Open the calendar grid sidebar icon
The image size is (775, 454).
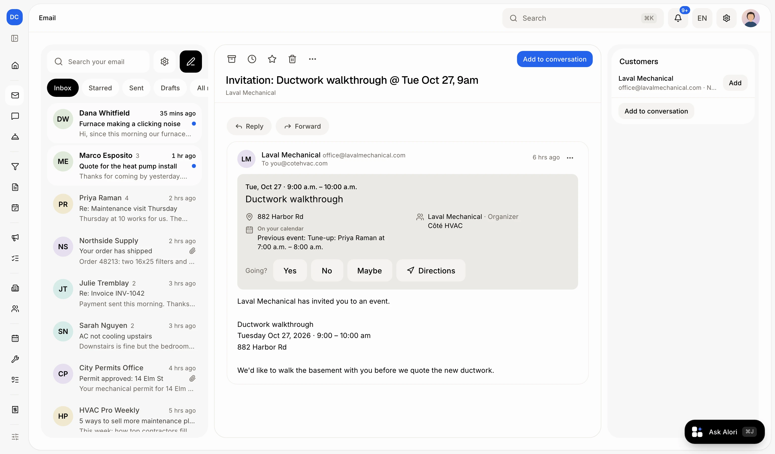[x=15, y=338]
